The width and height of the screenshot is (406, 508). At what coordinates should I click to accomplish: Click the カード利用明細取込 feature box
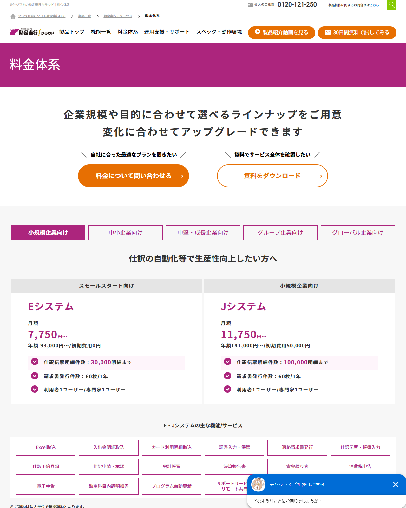(x=172, y=448)
